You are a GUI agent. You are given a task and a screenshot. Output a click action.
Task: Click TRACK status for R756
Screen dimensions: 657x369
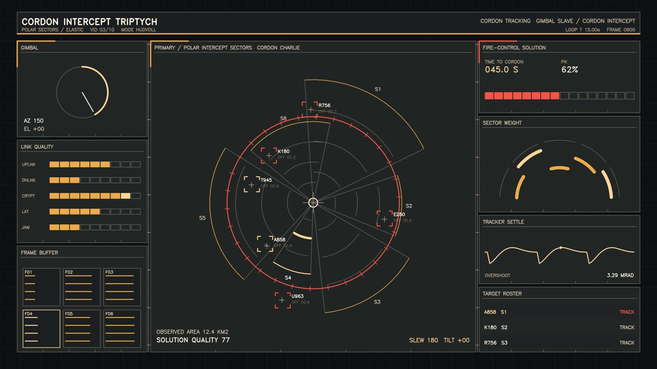[627, 342]
